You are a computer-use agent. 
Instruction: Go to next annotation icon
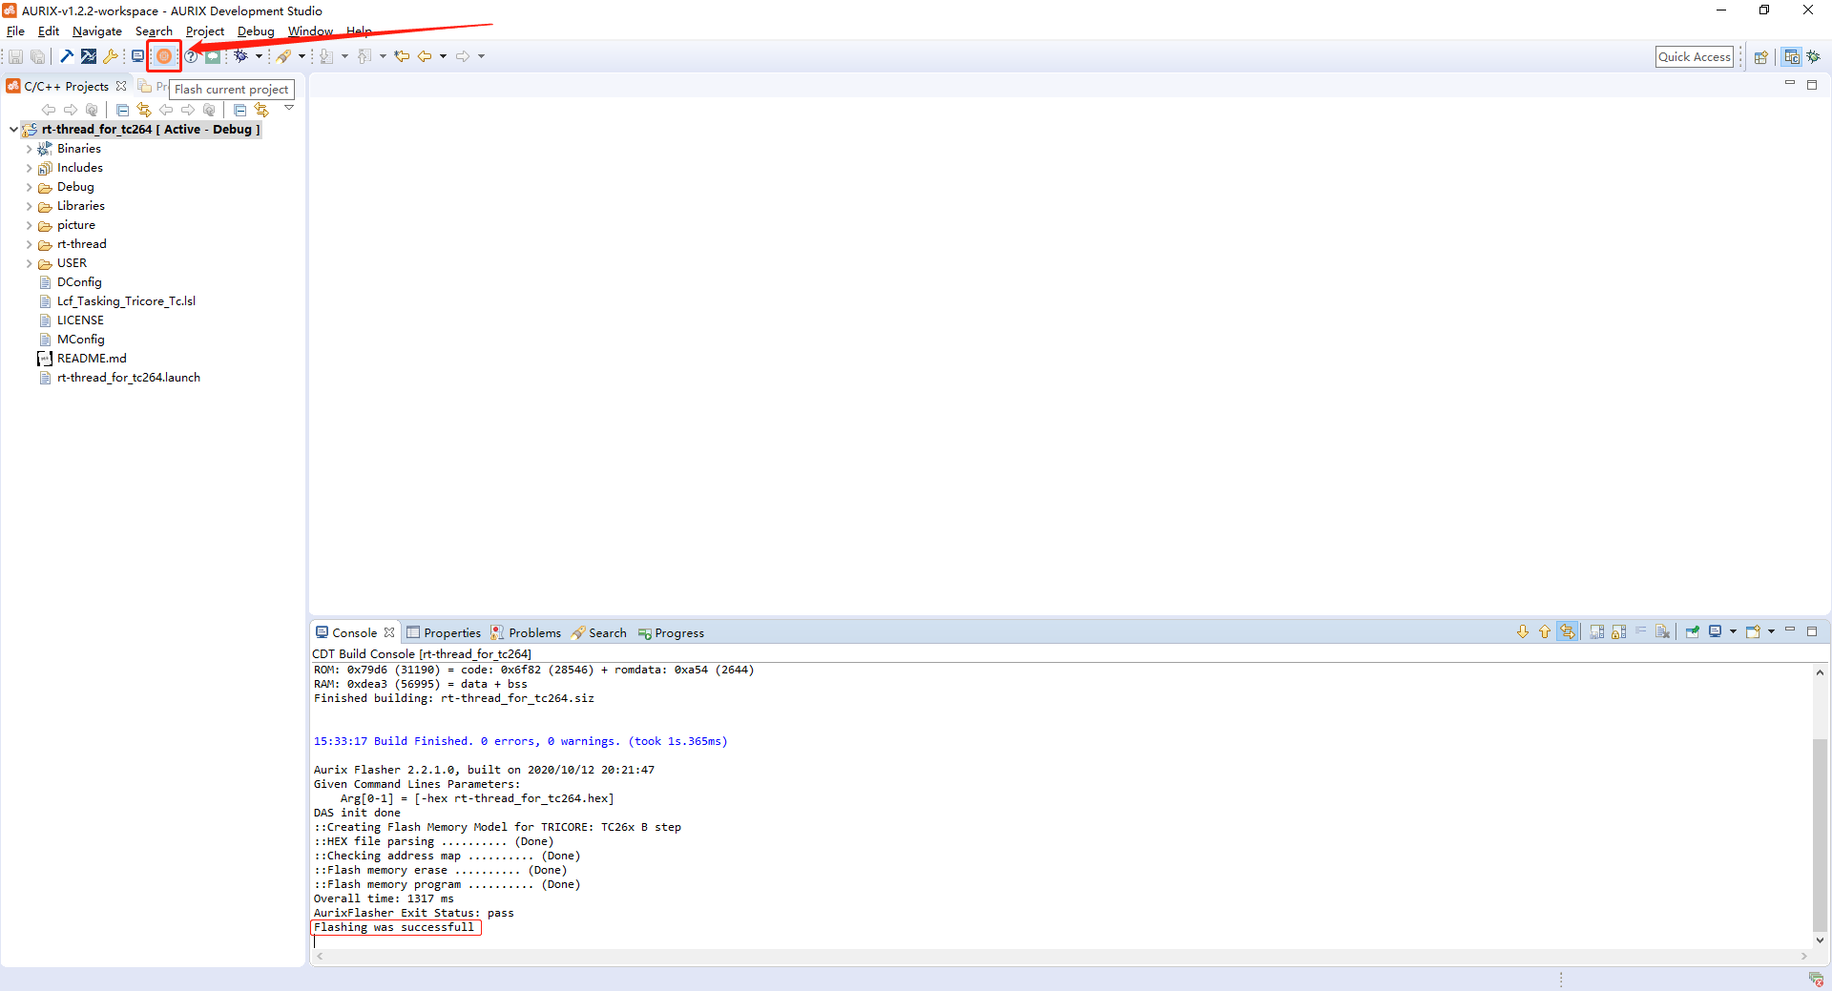point(327,56)
